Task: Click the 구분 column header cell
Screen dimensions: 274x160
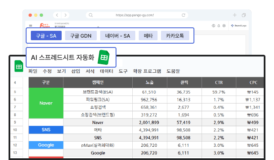Action: 46,83
